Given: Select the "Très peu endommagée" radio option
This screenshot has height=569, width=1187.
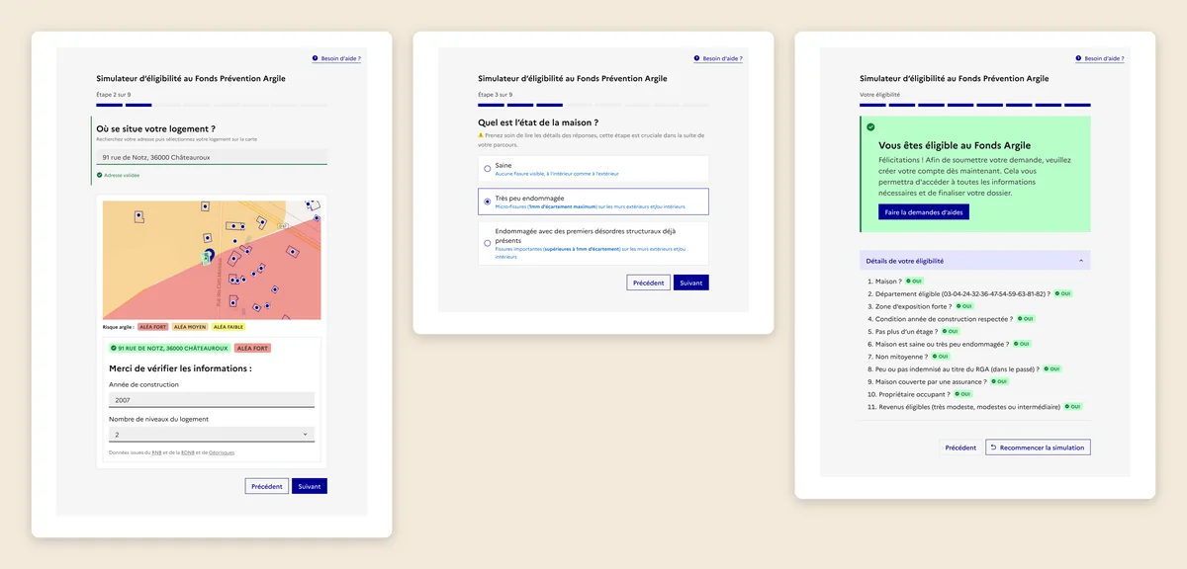Looking at the screenshot, I should coord(487,202).
